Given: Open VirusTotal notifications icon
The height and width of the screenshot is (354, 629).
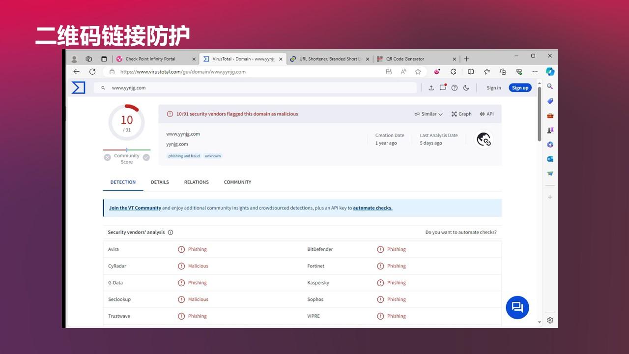Looking at the screenshot, I should 443,87.
